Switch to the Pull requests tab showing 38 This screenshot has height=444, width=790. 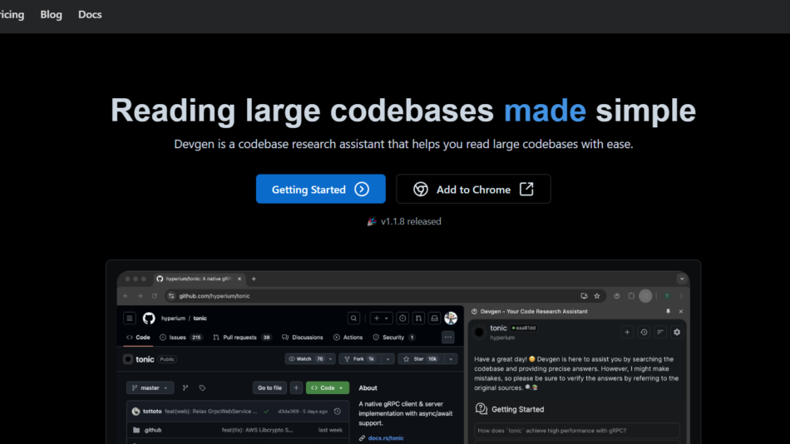tap(242, 338)
